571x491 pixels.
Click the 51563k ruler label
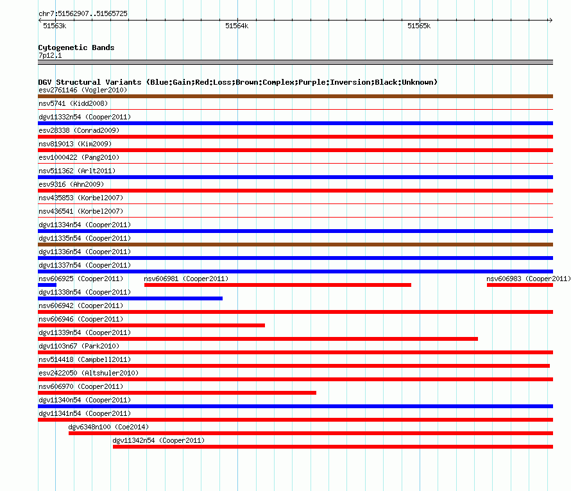[55, 26]
